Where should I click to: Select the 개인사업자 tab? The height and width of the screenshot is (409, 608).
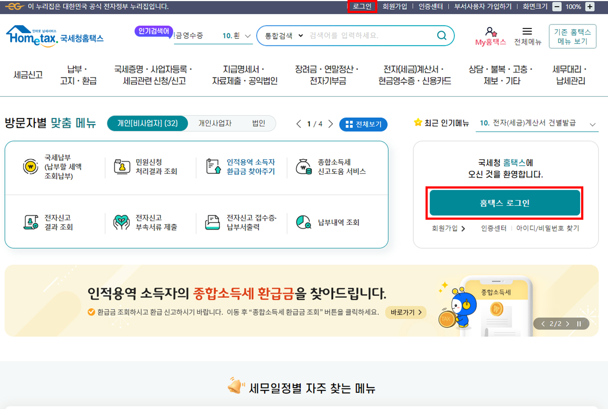(x=215, y=124)
